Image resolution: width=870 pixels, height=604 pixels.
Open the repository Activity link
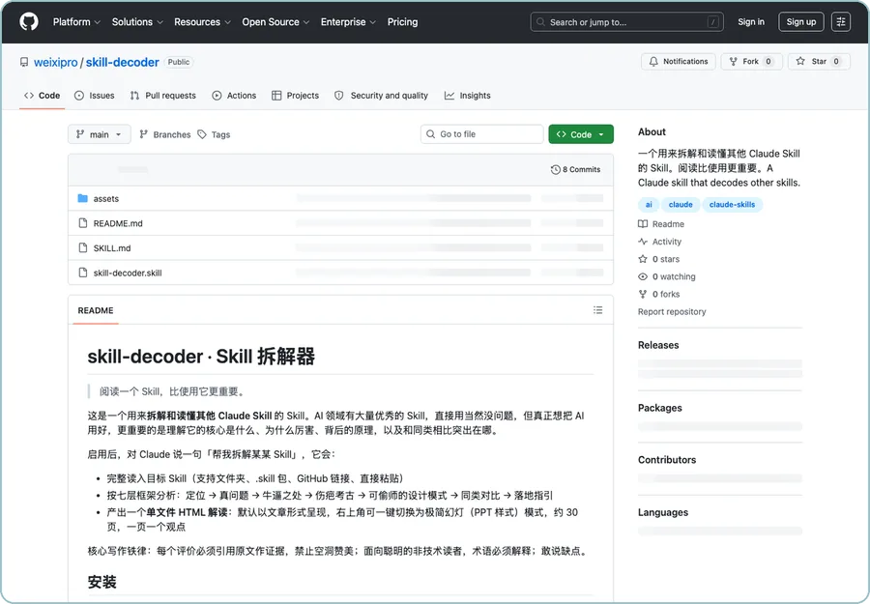click(659, 242)
